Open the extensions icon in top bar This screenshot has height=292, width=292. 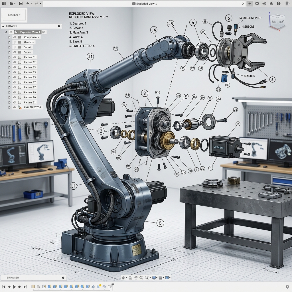pyautogui.click(x=257, y=3)
